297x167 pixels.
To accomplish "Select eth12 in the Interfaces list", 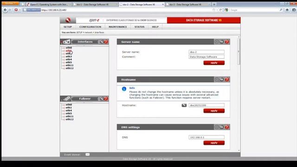I will pyautogui.click(x=70, y=68).
